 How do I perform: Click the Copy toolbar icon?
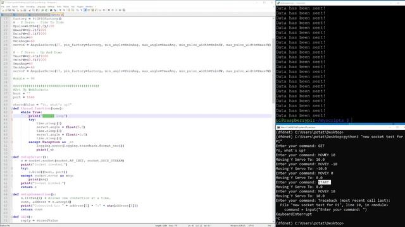(34, 10)
